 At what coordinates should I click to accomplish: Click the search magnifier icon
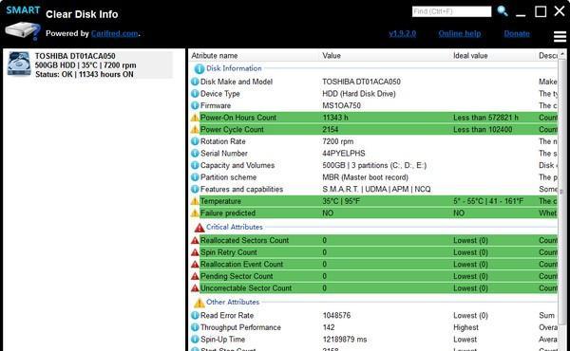point(503,10)
